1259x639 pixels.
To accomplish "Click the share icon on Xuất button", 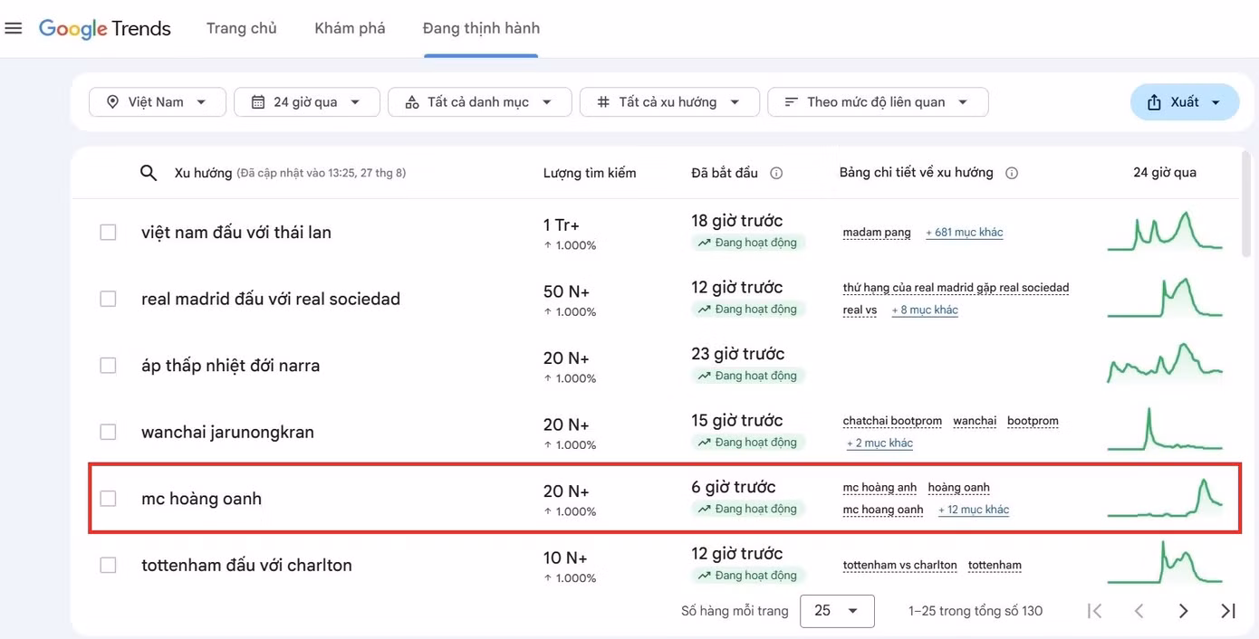I will pyautogui.click(x=1154, y=102).
